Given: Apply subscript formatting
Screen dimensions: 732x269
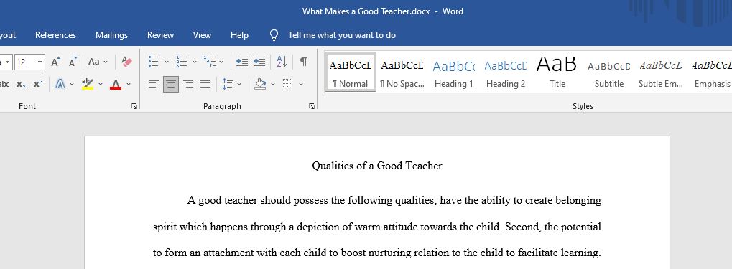Looking at the screenshot, I should point(21,85).
